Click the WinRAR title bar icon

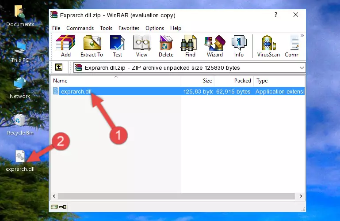(x=54, y=15)
